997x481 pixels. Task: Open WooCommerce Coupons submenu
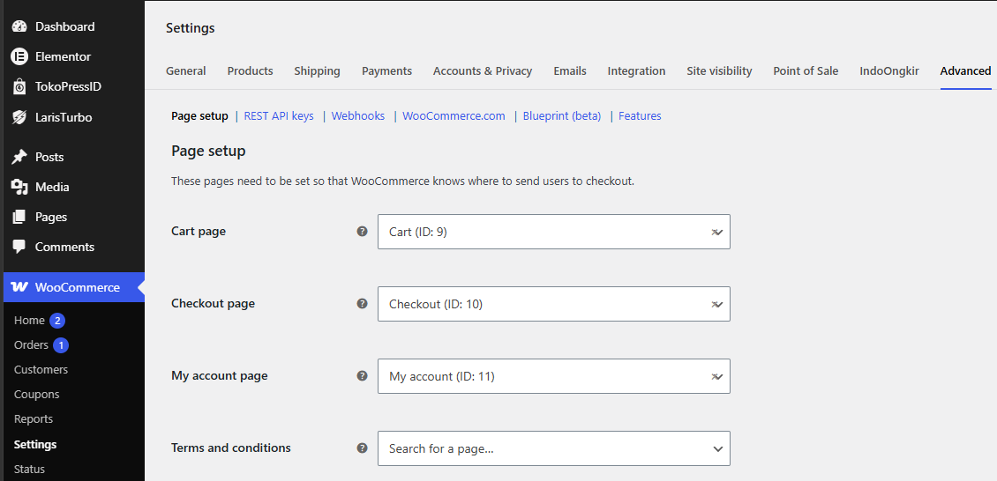click(36, 394)
